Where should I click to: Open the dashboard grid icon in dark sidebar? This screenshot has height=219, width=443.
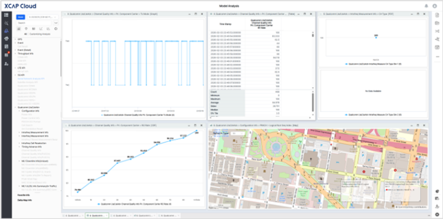(x=6, y=15)
